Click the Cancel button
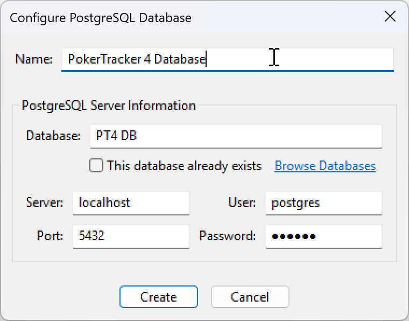409x321 pixels. tap(250, 297)
